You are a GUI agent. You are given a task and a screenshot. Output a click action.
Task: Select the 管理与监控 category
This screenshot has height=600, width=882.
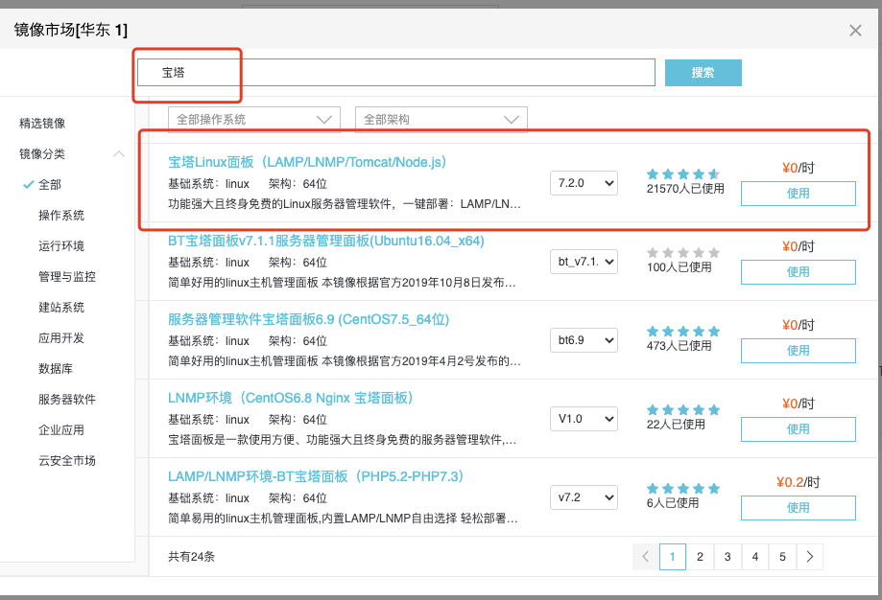coord(67,276)
